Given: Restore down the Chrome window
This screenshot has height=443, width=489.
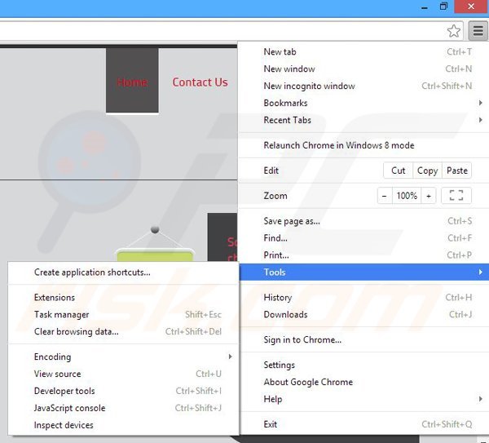Looking at the screenshot, I should tap(443, 7).
